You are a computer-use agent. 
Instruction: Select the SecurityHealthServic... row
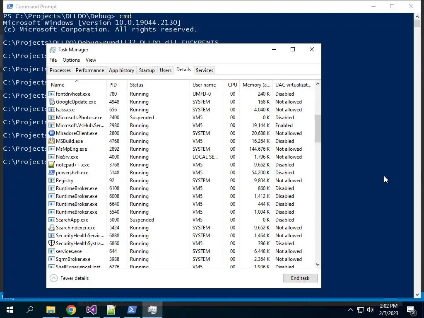tap(181, 236)
